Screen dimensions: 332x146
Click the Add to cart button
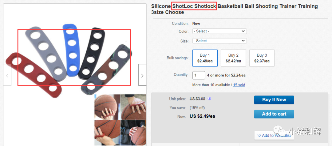274,114
